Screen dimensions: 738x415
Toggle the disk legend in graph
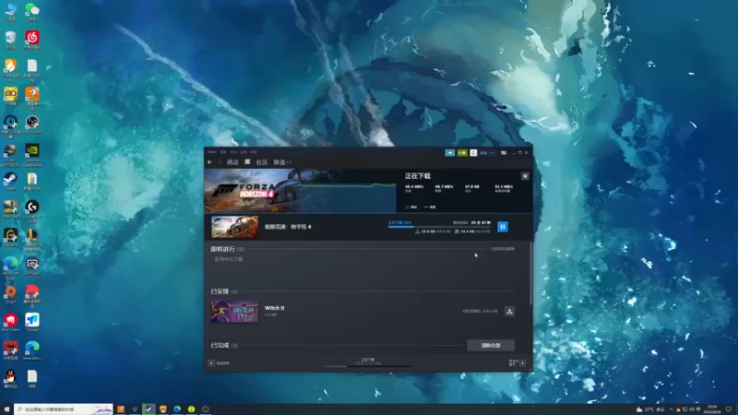pyautogui.click(x=429, y=207)
